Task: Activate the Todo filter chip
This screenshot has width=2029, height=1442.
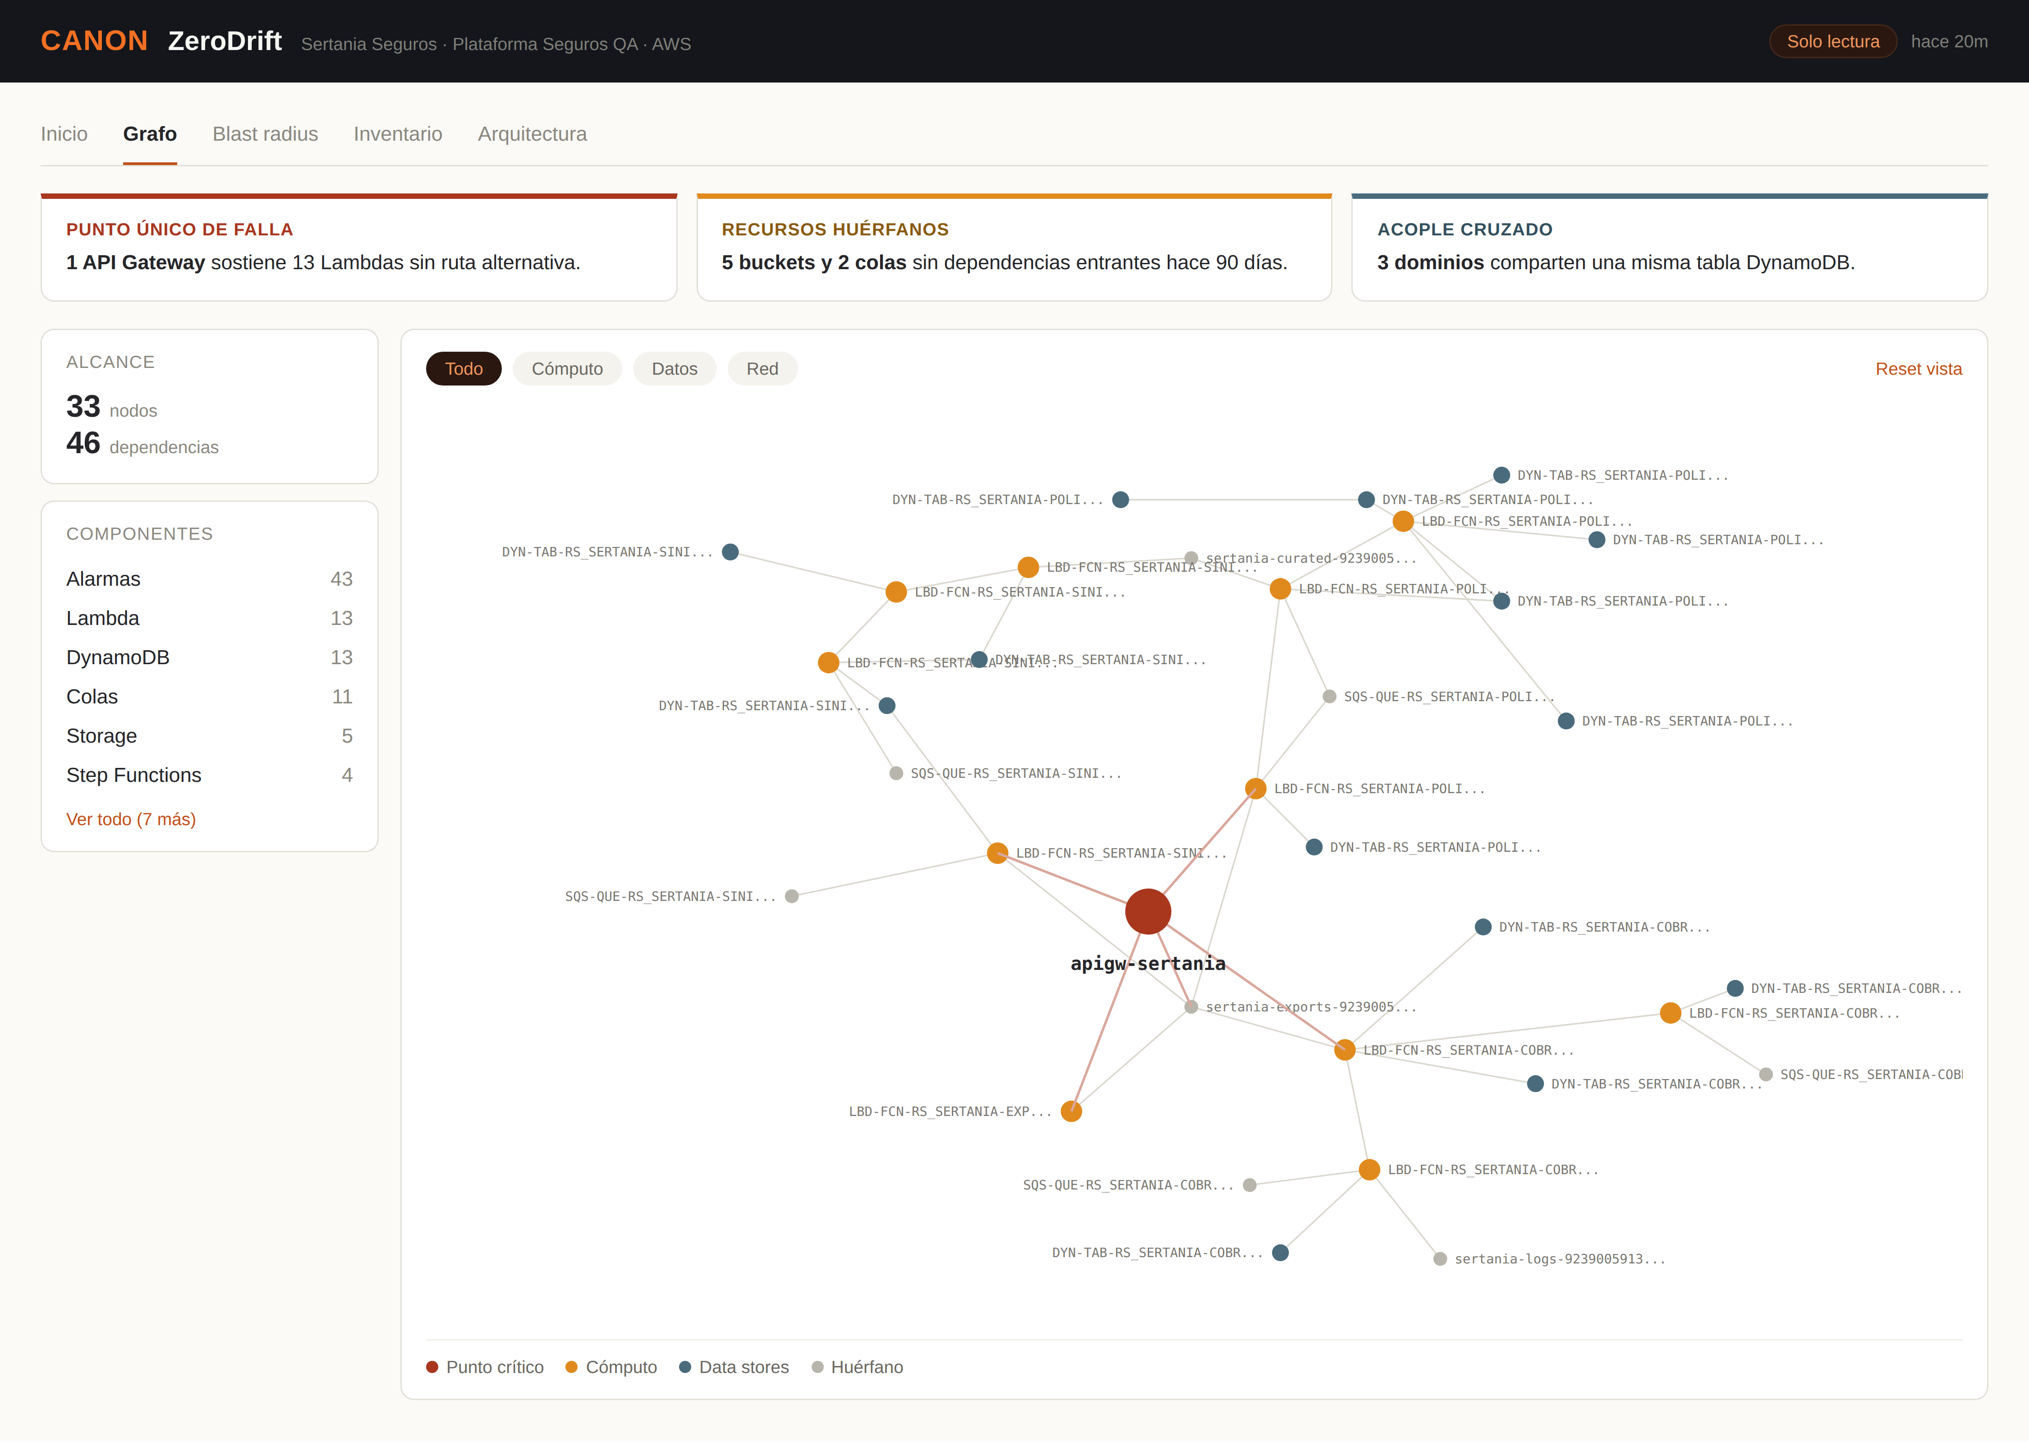Action: pos(464,368)
